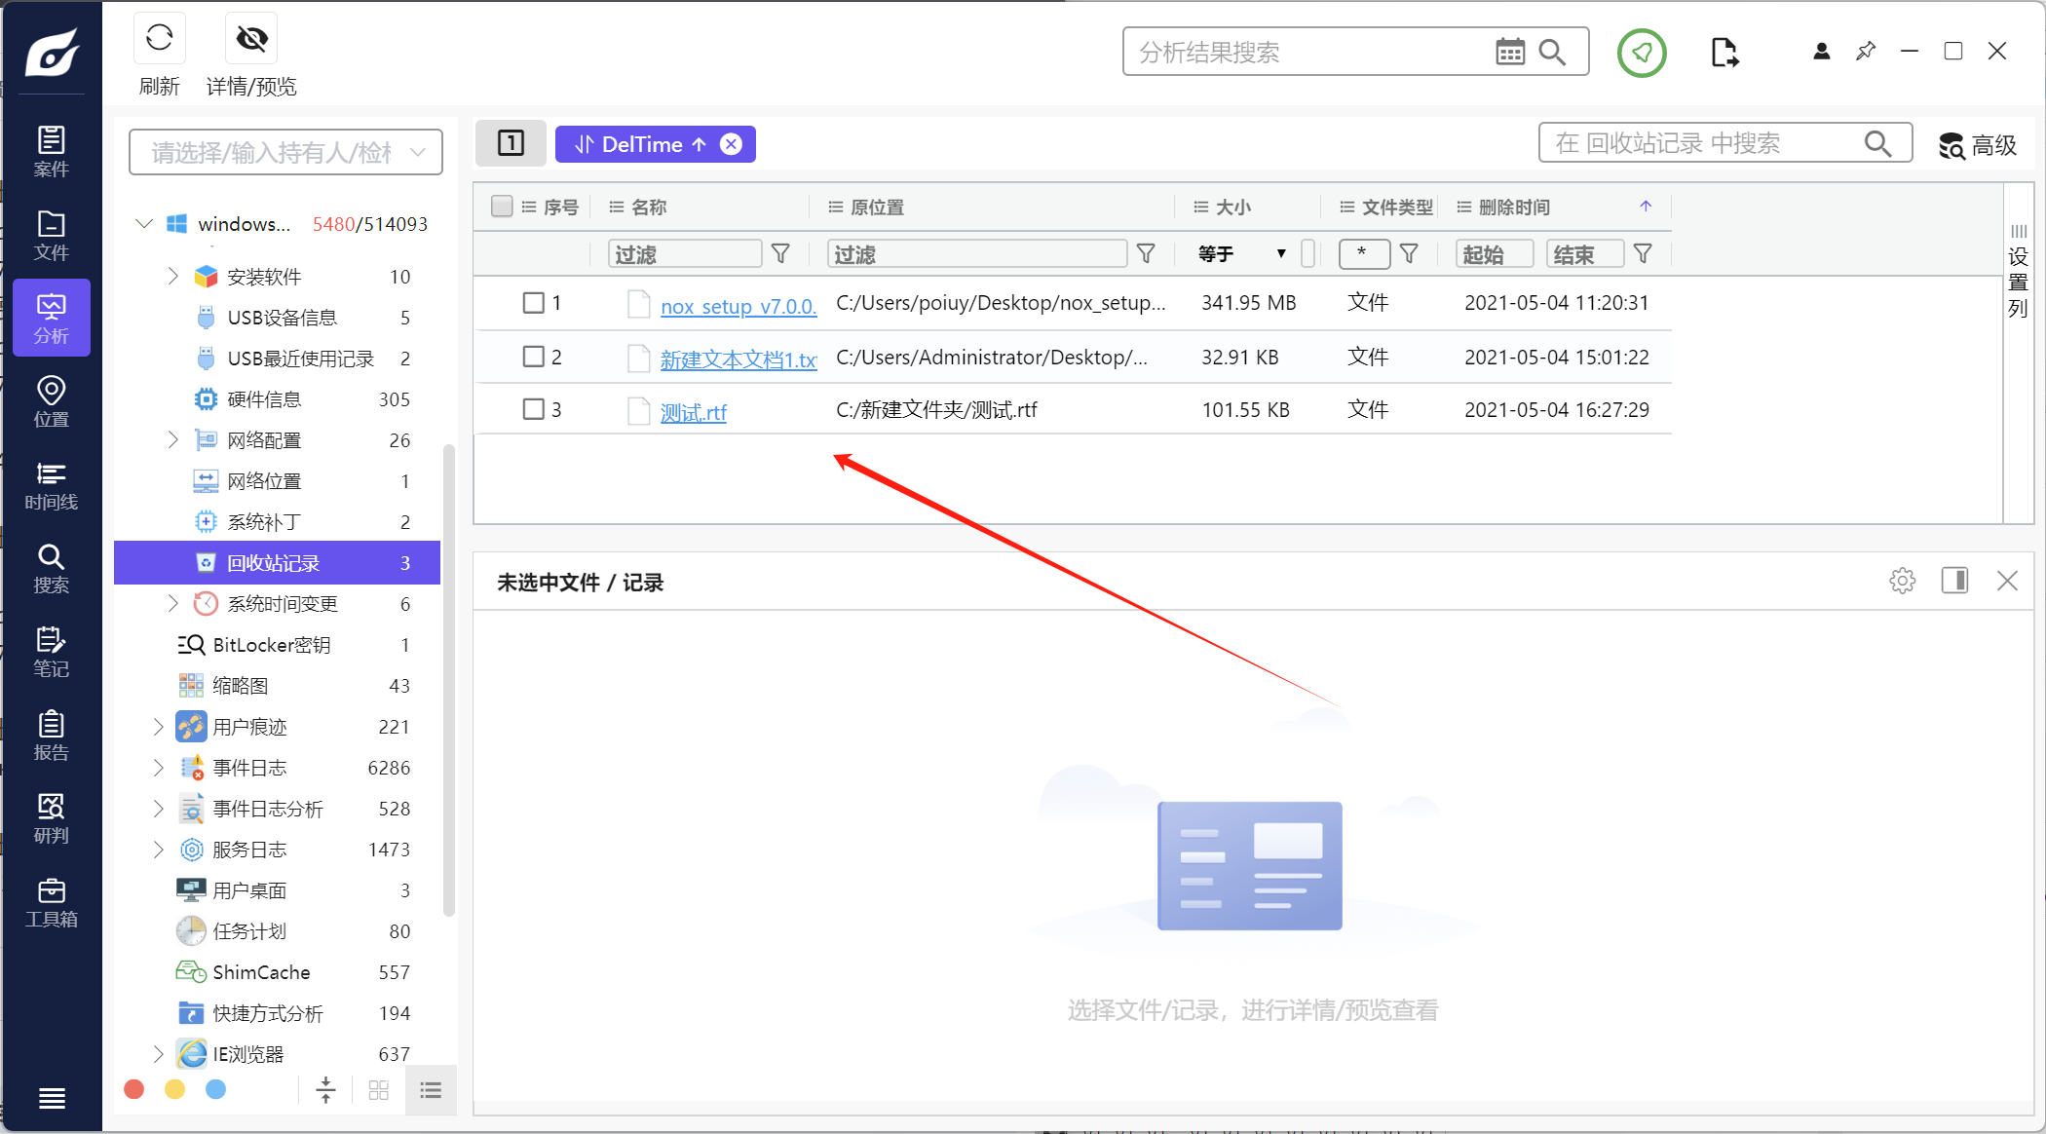Tick the select-all checkbox in header
Viewport: 2046px width, 1134px height.
point(502,207)
